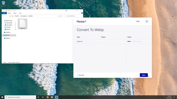Expand the ribbon using the chevron

tap(80, 13)
